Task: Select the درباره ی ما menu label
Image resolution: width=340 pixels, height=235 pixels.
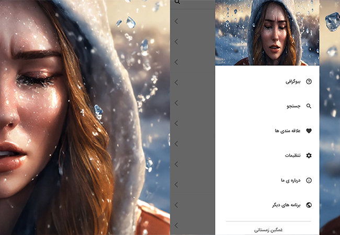Action: click(291, 180)
